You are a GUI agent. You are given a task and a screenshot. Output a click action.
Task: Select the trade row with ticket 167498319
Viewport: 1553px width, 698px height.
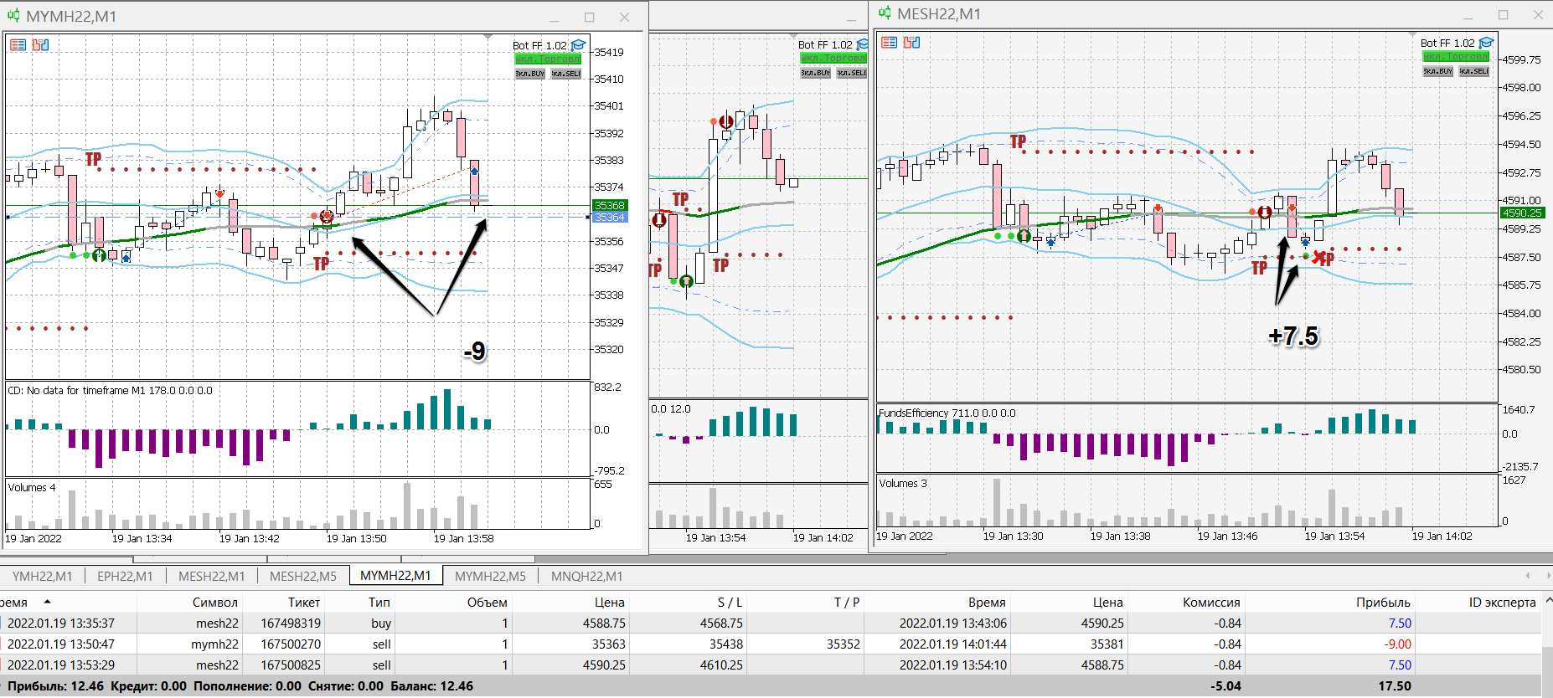[x=771, y=623]
